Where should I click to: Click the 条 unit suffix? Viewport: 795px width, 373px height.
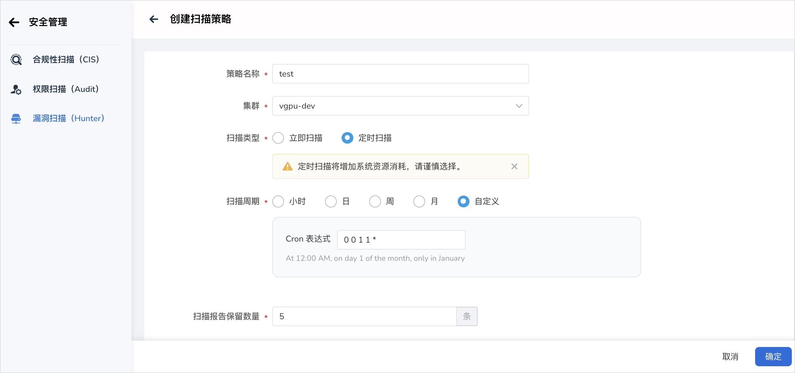point(467,316)
